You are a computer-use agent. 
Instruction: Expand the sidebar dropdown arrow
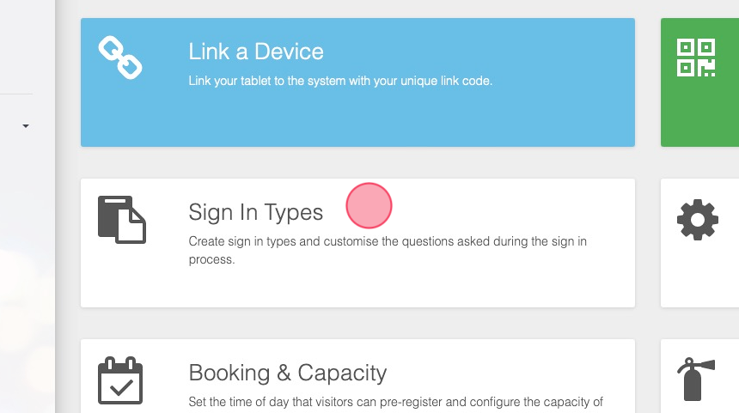[x=26, y=126]
